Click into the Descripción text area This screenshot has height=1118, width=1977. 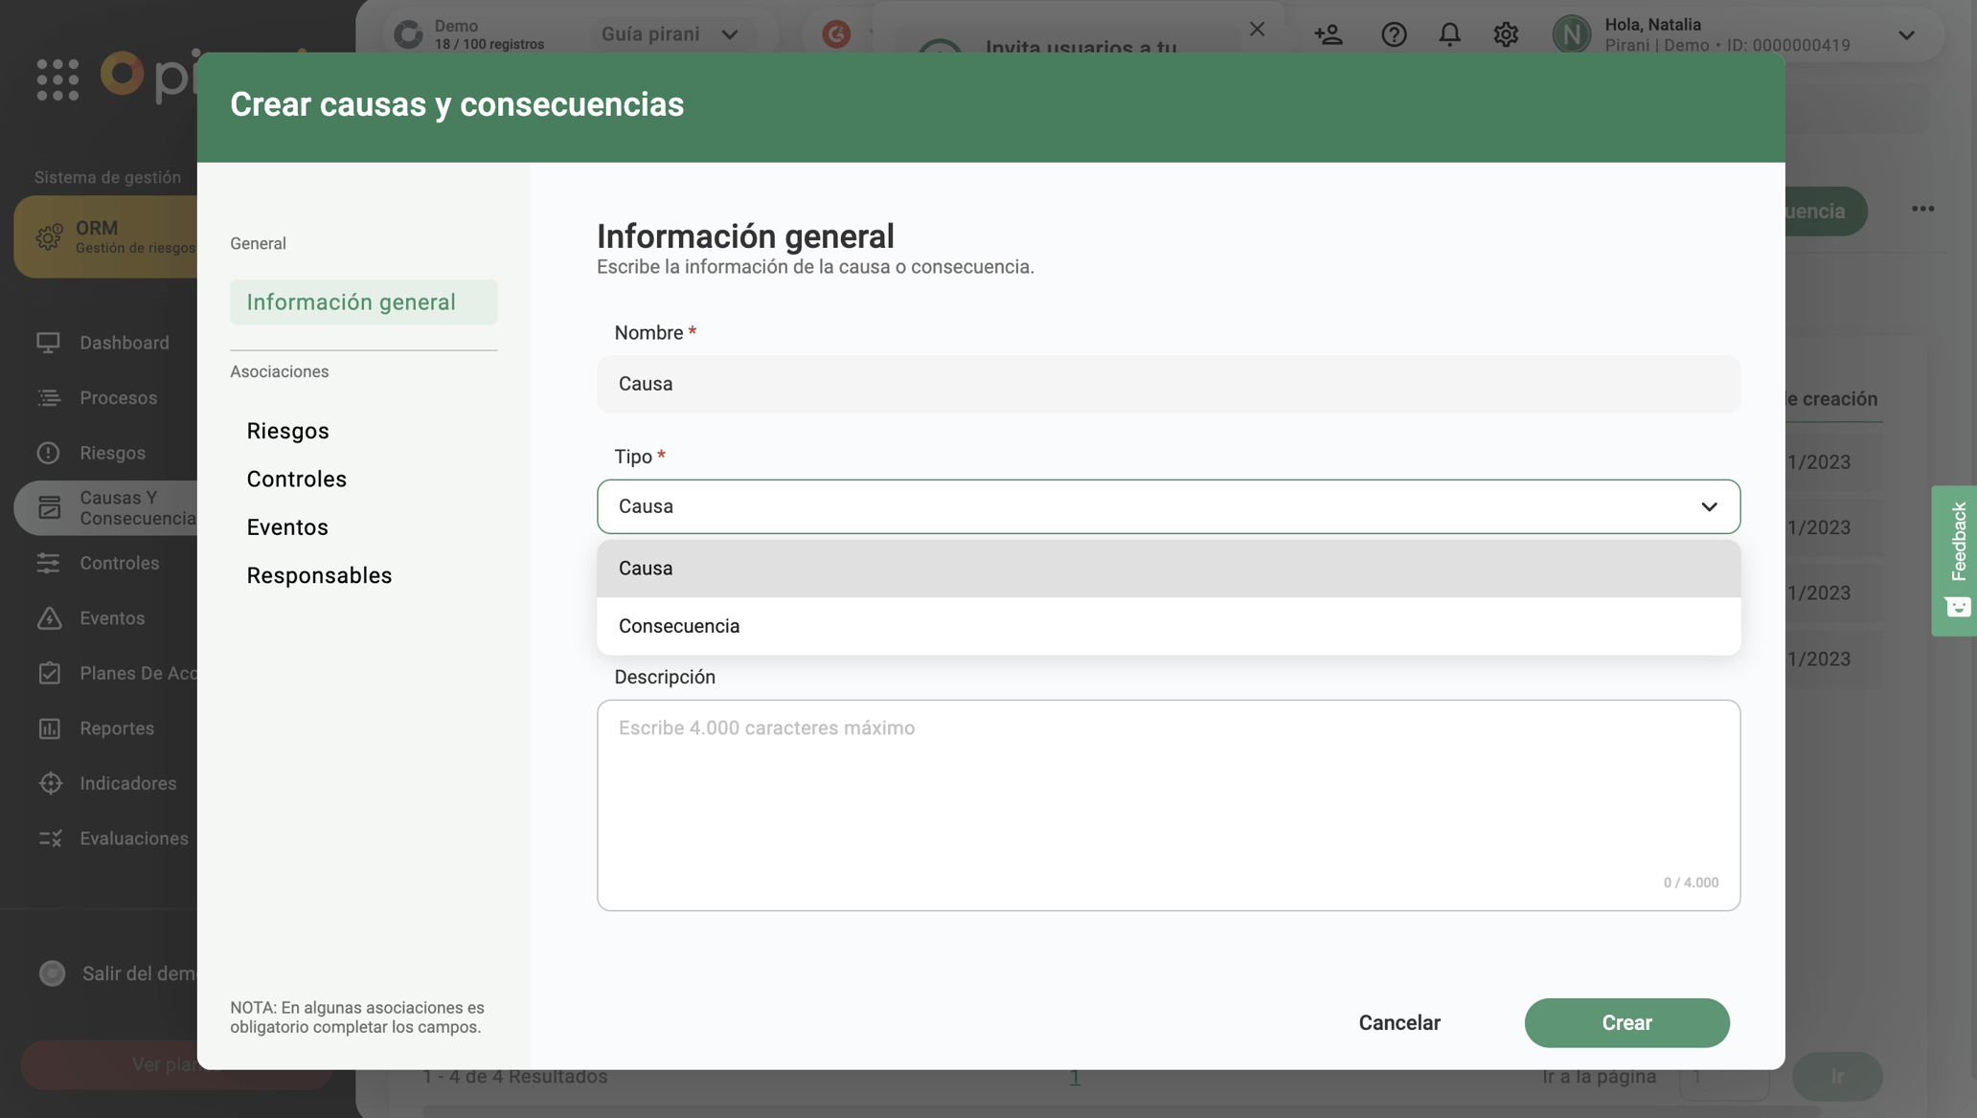(x=1168, y=804)
